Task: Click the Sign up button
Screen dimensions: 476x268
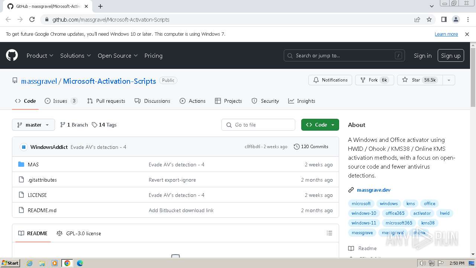Action: click(451, 55)
